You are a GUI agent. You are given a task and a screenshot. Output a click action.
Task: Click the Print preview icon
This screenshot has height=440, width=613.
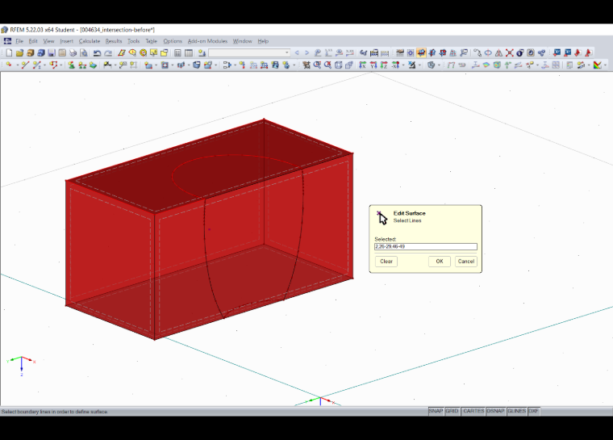(x=83, y=52)
